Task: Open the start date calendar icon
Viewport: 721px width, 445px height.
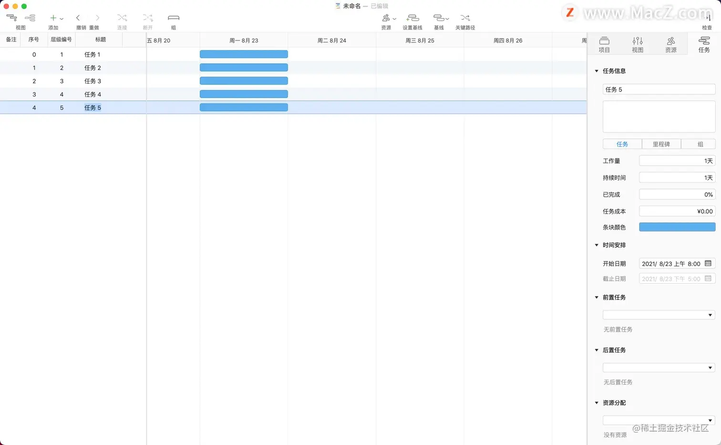Action: click(708, 264)
